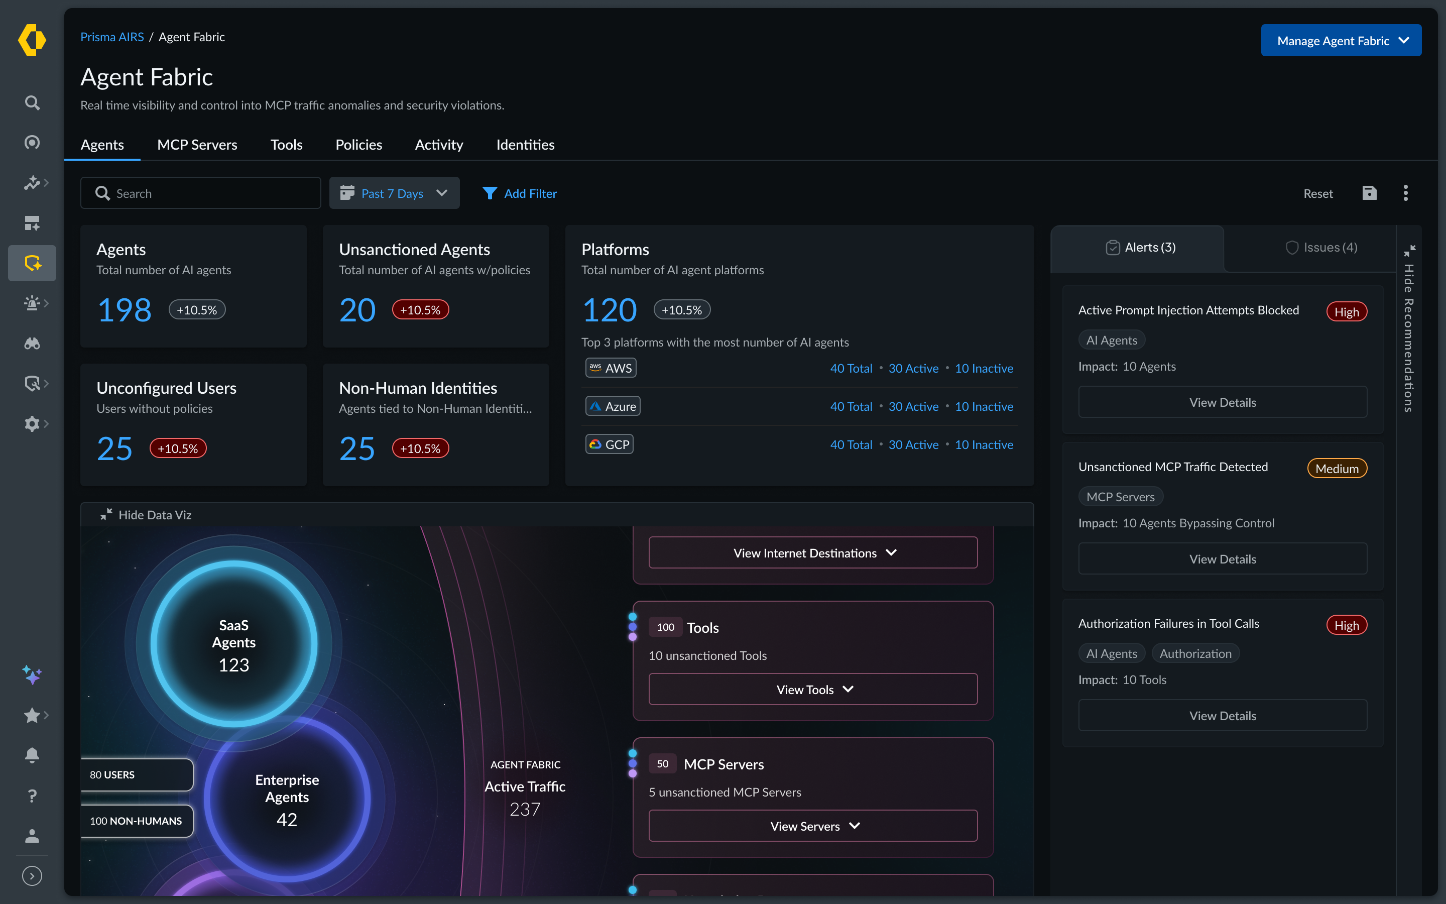Viewport: 1446px width, 904px height.
Task: Open the help question mark icon
Action: point(32,796)
